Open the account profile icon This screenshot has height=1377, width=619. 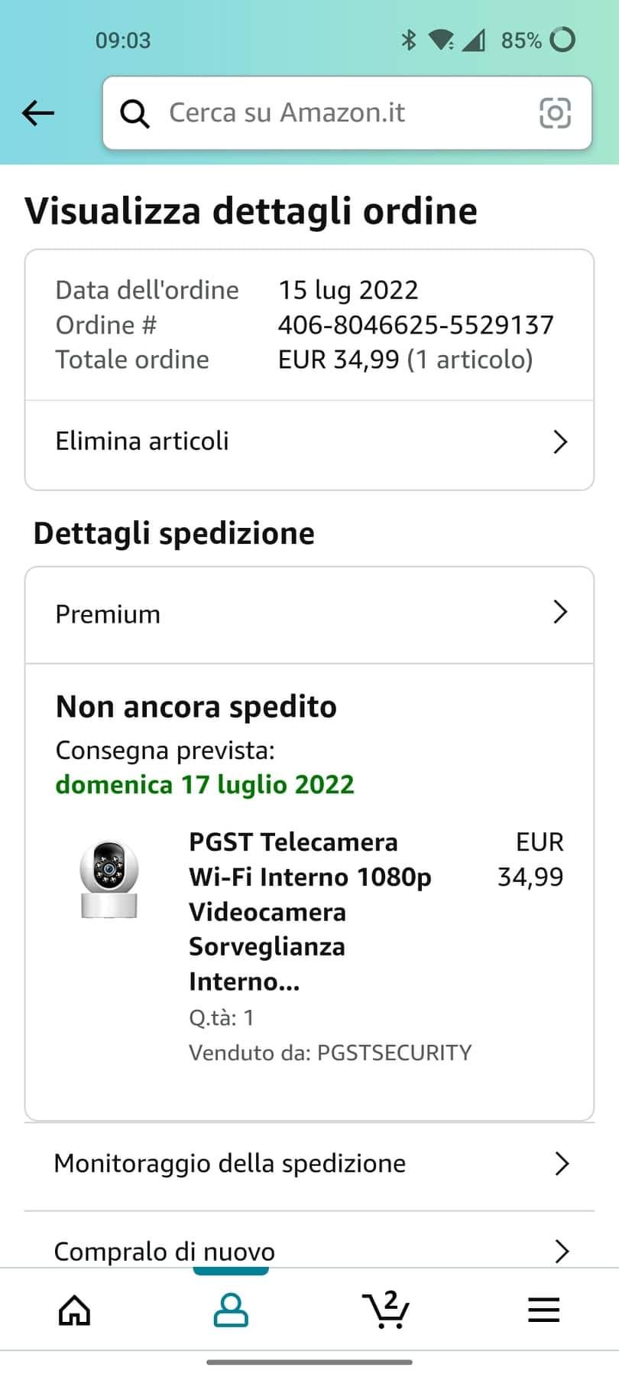click(231, 1310)
